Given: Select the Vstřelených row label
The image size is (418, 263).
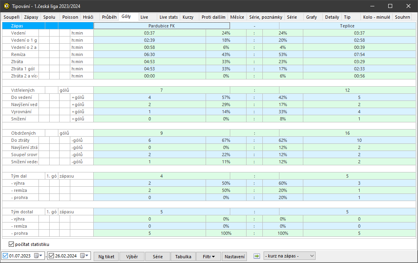Looking at the screenshot, I should click(23, 90).
